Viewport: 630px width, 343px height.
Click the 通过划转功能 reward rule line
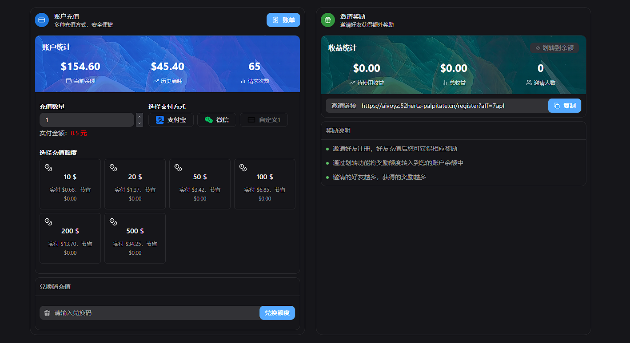click(x=398, y=163)
